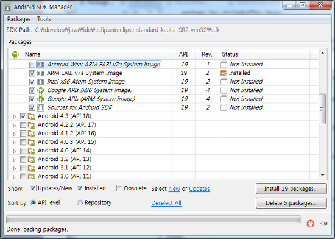Image resolution: width=335 pixels, height=239 pixels.
Task: Expand the Android 3.2 (API 13) node
Action: click(15, 160)
